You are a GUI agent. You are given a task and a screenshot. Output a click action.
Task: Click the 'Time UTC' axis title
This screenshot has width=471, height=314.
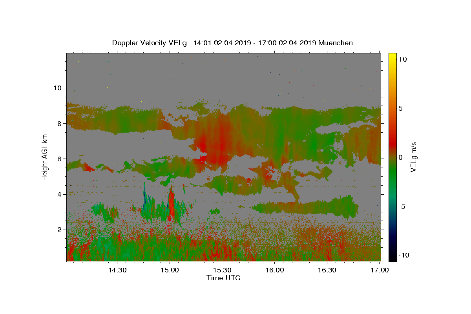pyautogui.click(x=223, y=278)
